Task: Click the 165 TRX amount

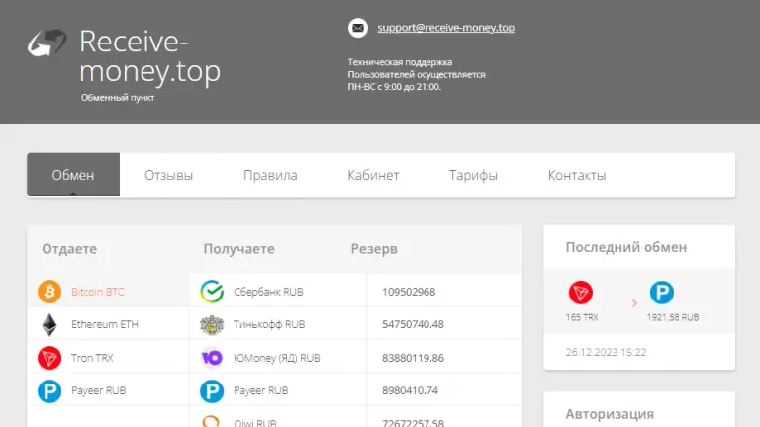Action: (x=582, y=317)
